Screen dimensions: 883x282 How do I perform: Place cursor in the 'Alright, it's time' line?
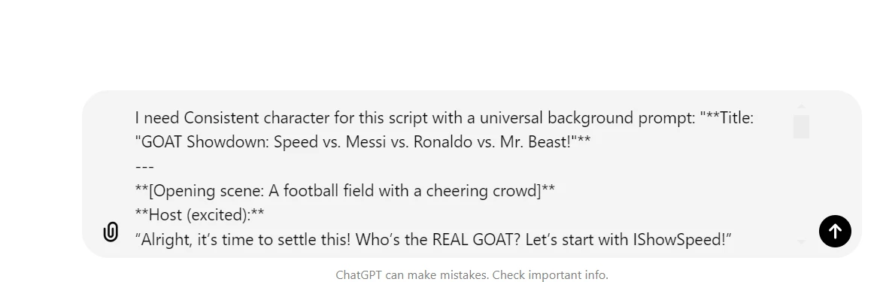(x=433, y=240)
